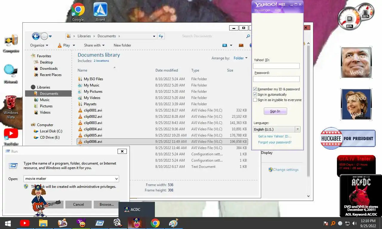382x229 pixels.
Task: Expand the Play dropdown arrow
Action: (x=74, y=45)
